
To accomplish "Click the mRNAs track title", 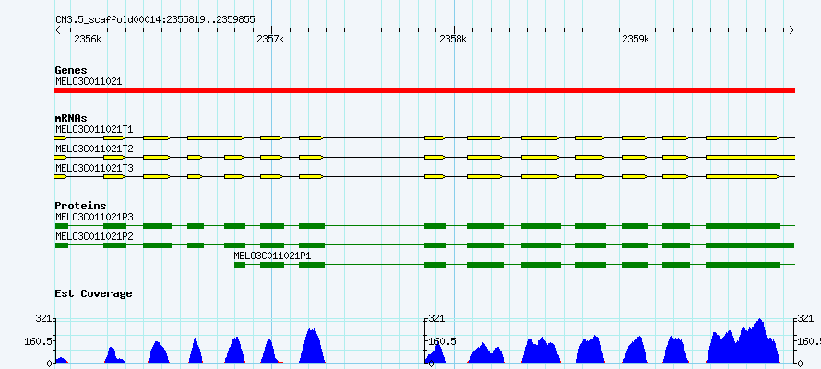I will point(71,118).
